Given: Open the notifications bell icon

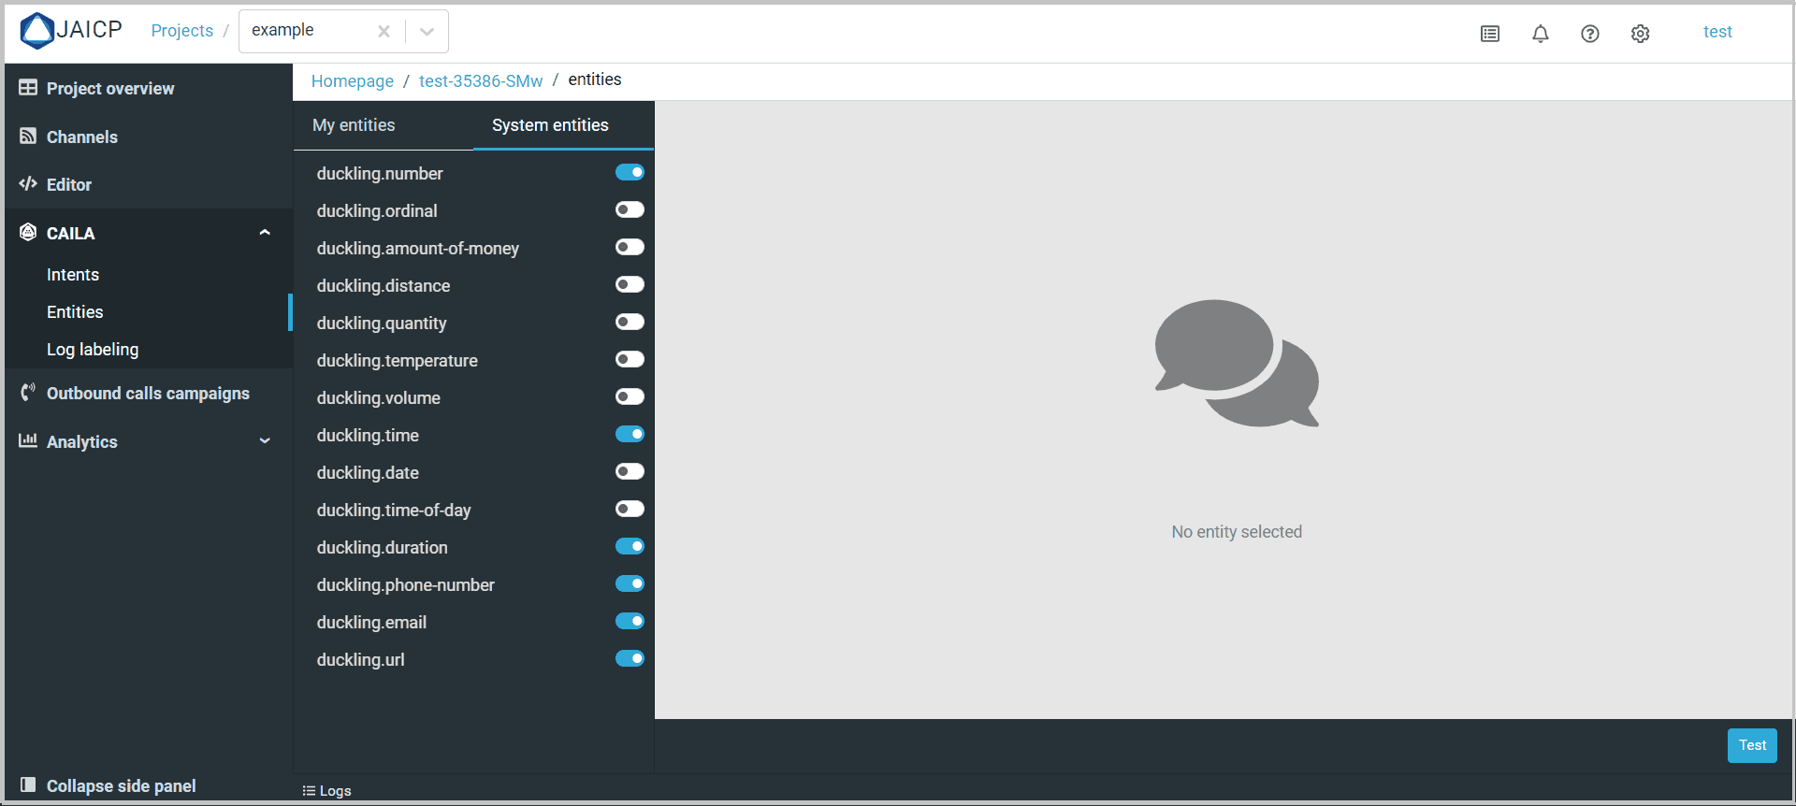Looking at the screenshot, I should (x=1540, y=34).
